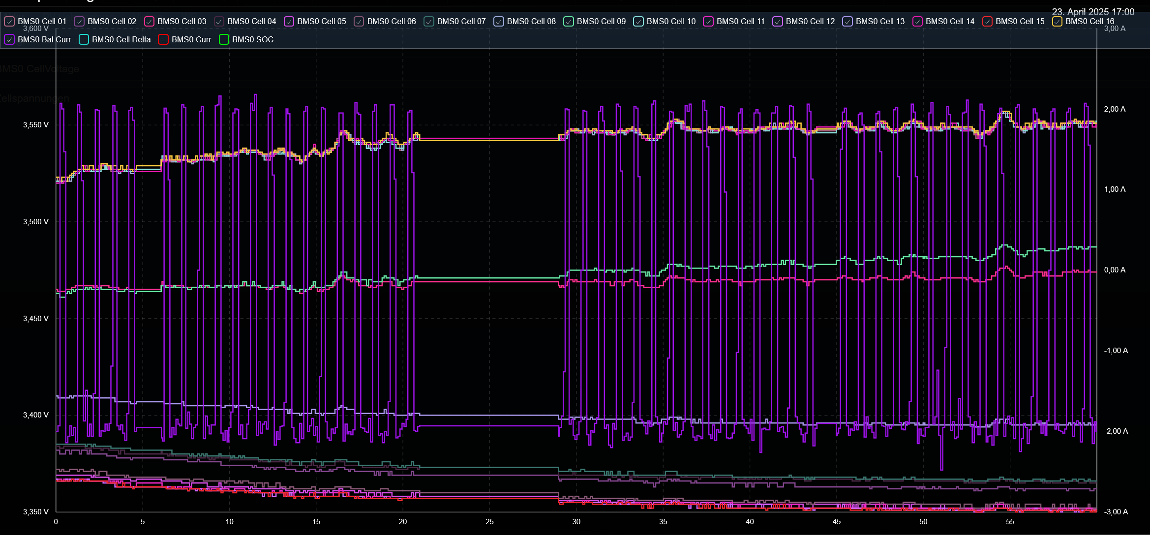Toggle BMS0 Bal Curr series checkbox
This screenshot has height=535, width=1150.
[9, 39]
